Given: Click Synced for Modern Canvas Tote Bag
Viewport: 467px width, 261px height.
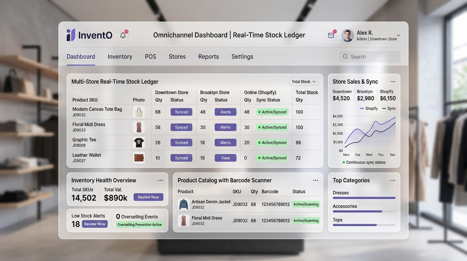Looking at the screenshot, I should coord(181,112).
